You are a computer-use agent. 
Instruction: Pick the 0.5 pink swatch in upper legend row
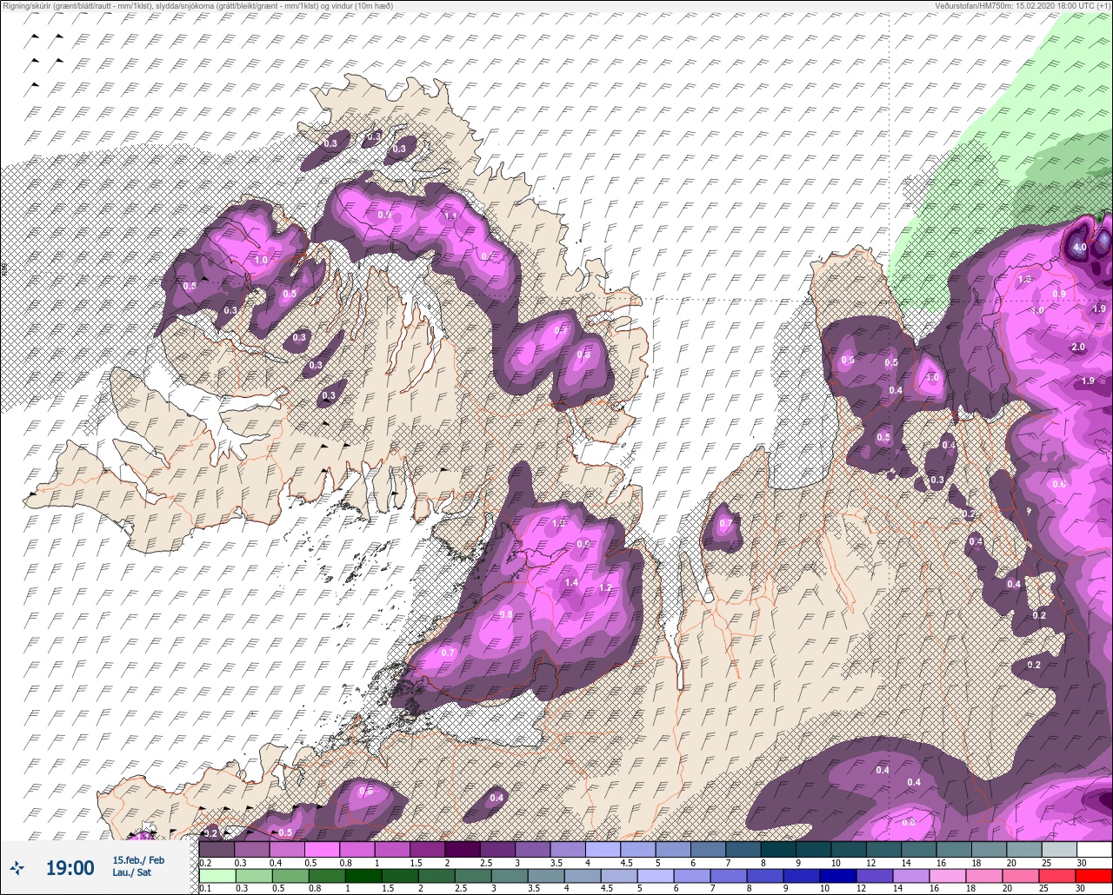[x=322, y=849]
